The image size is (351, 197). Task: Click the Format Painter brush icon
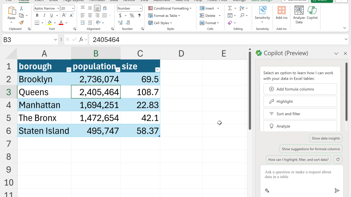[x=21, y=23]
